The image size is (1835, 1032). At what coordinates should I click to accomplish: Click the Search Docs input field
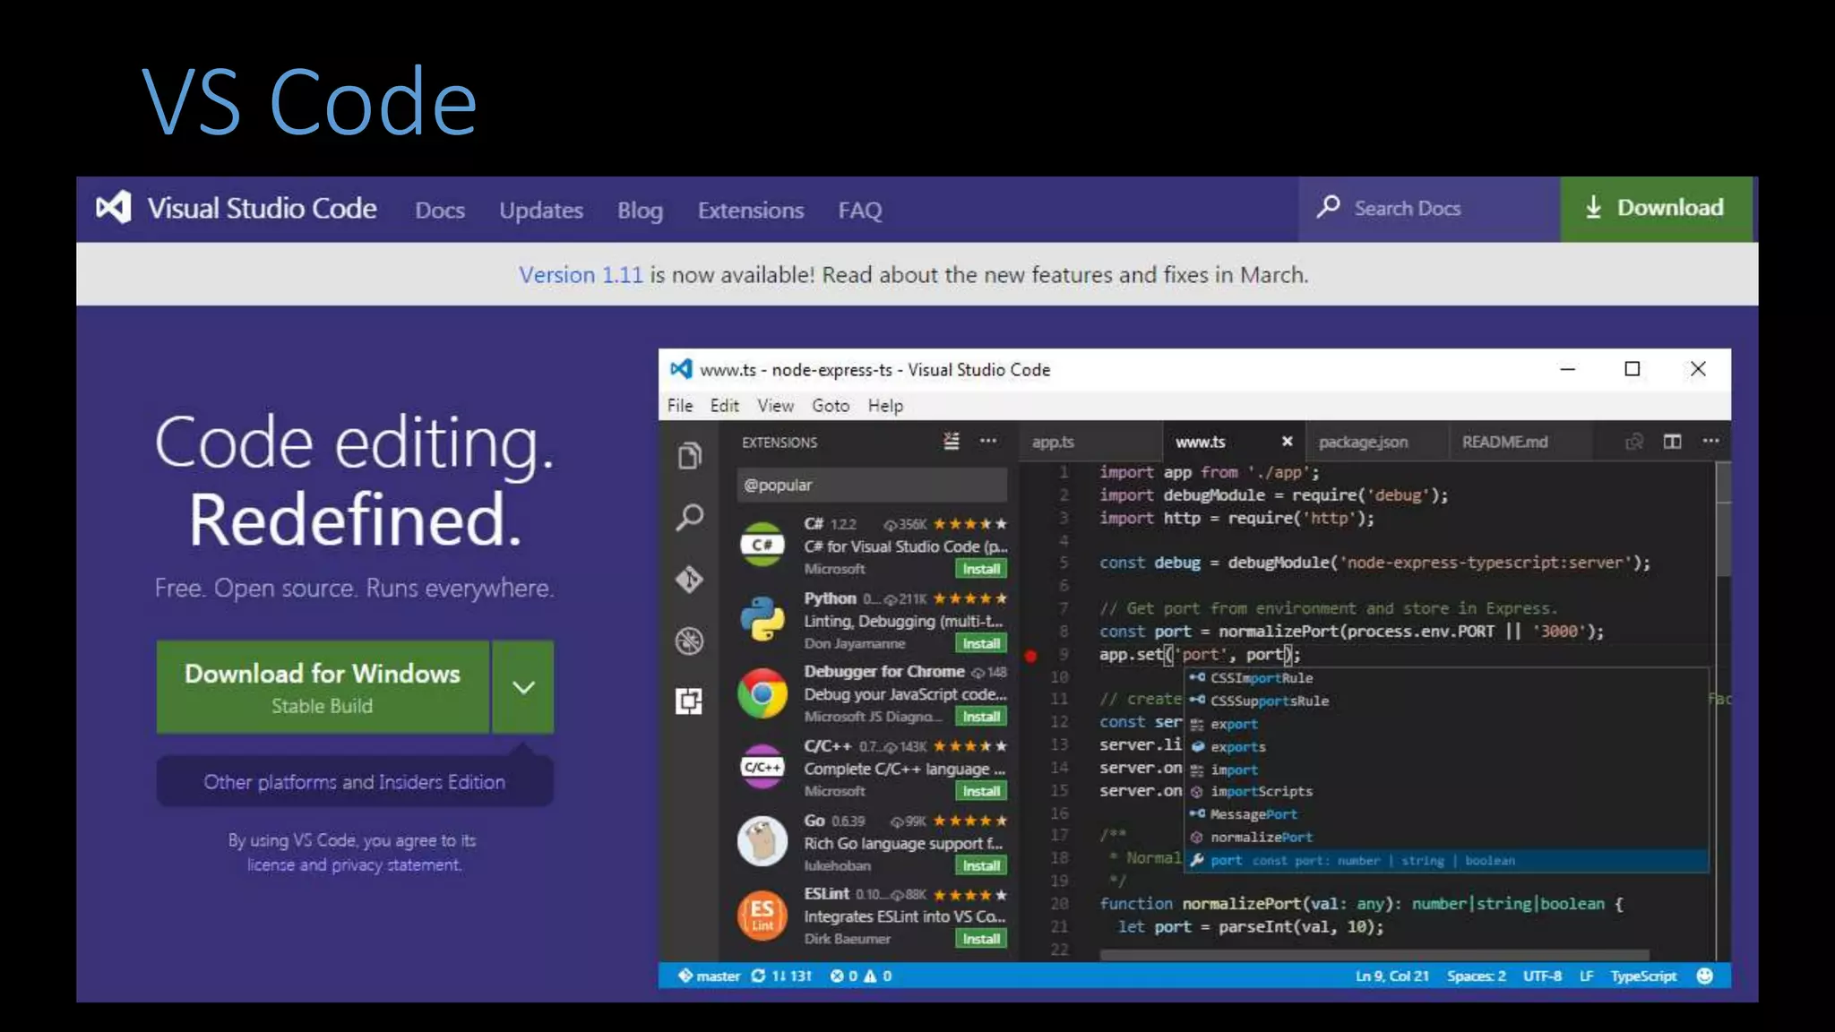click(1429, 208)
